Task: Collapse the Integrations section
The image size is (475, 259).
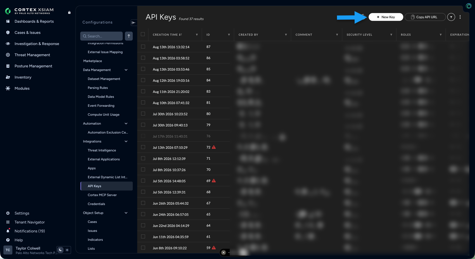Action: (126, 141)
